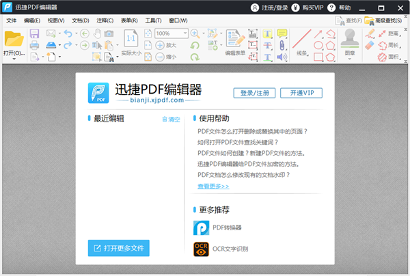Screen dimensions: 410x276
Task: Click the Stamp (图章) tool
Action: (x=350, y=42)
